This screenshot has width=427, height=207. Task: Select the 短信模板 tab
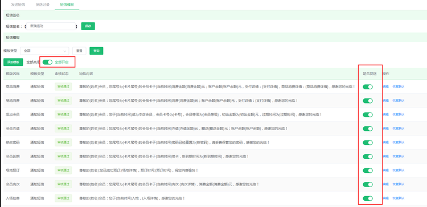tap(67, 5)
